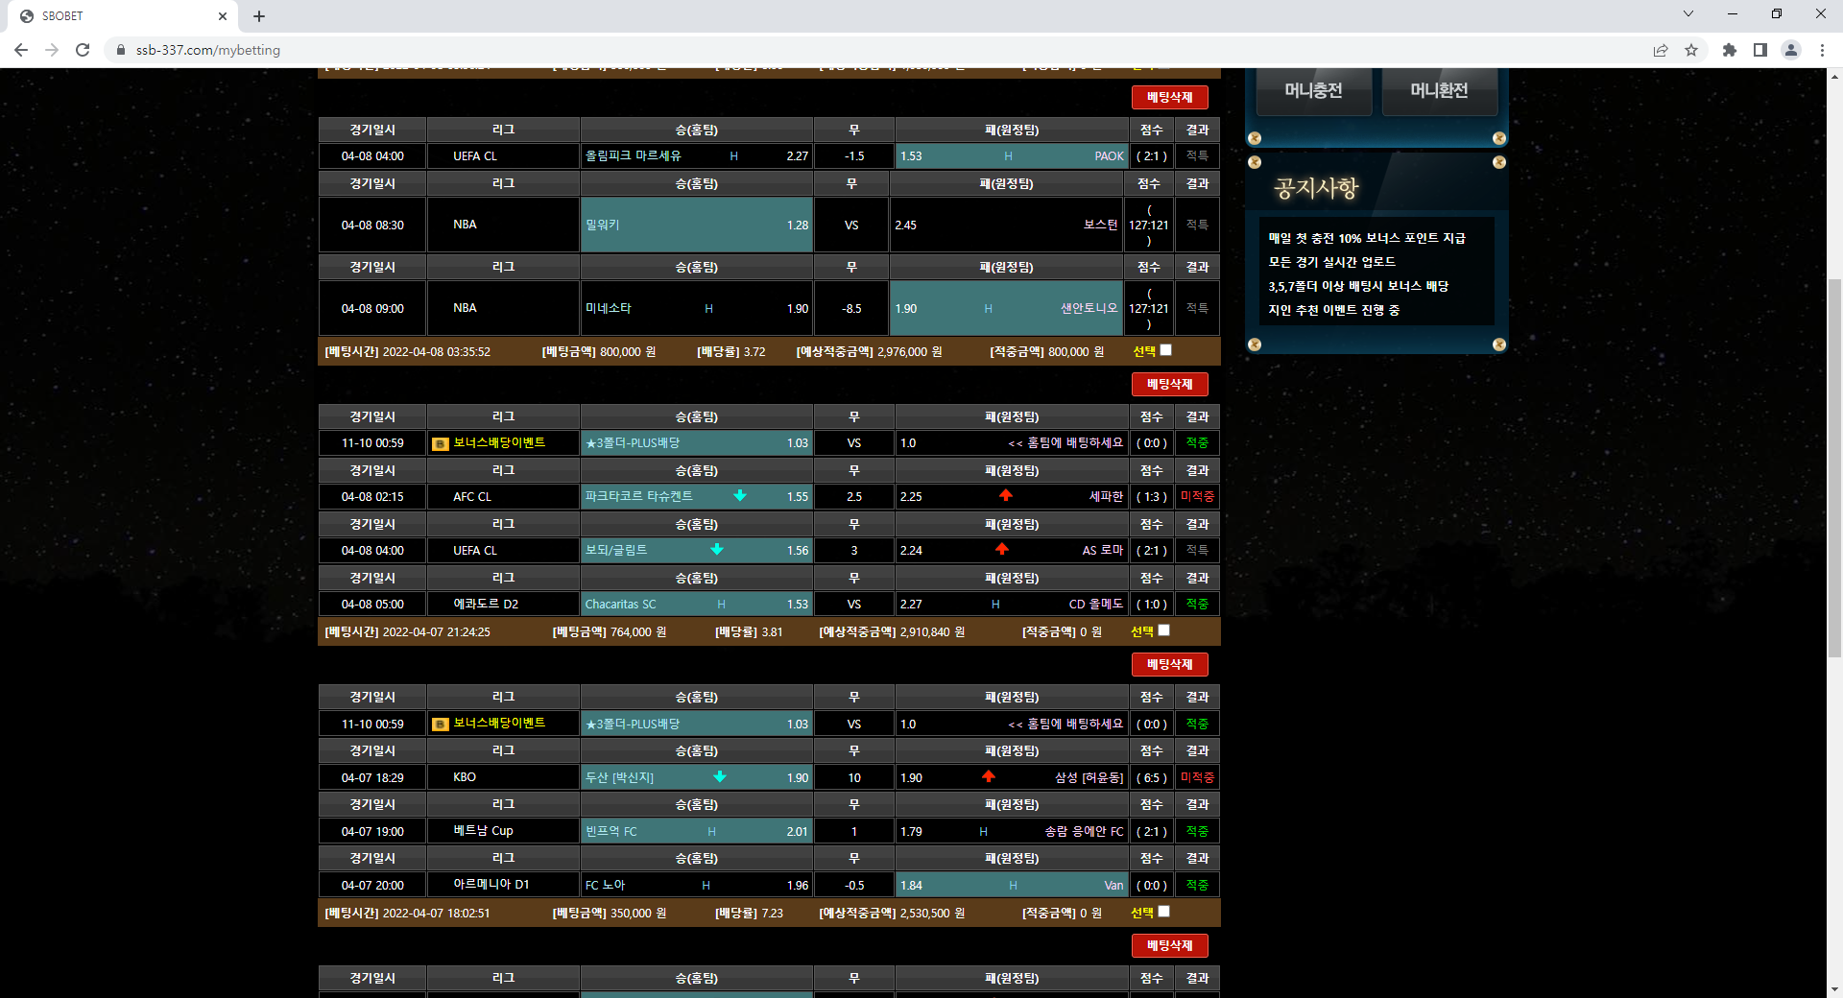
Task: Click 베팅삭제 above the 올림피크 마르세유 bet
Action: [x=1169, y=97]
